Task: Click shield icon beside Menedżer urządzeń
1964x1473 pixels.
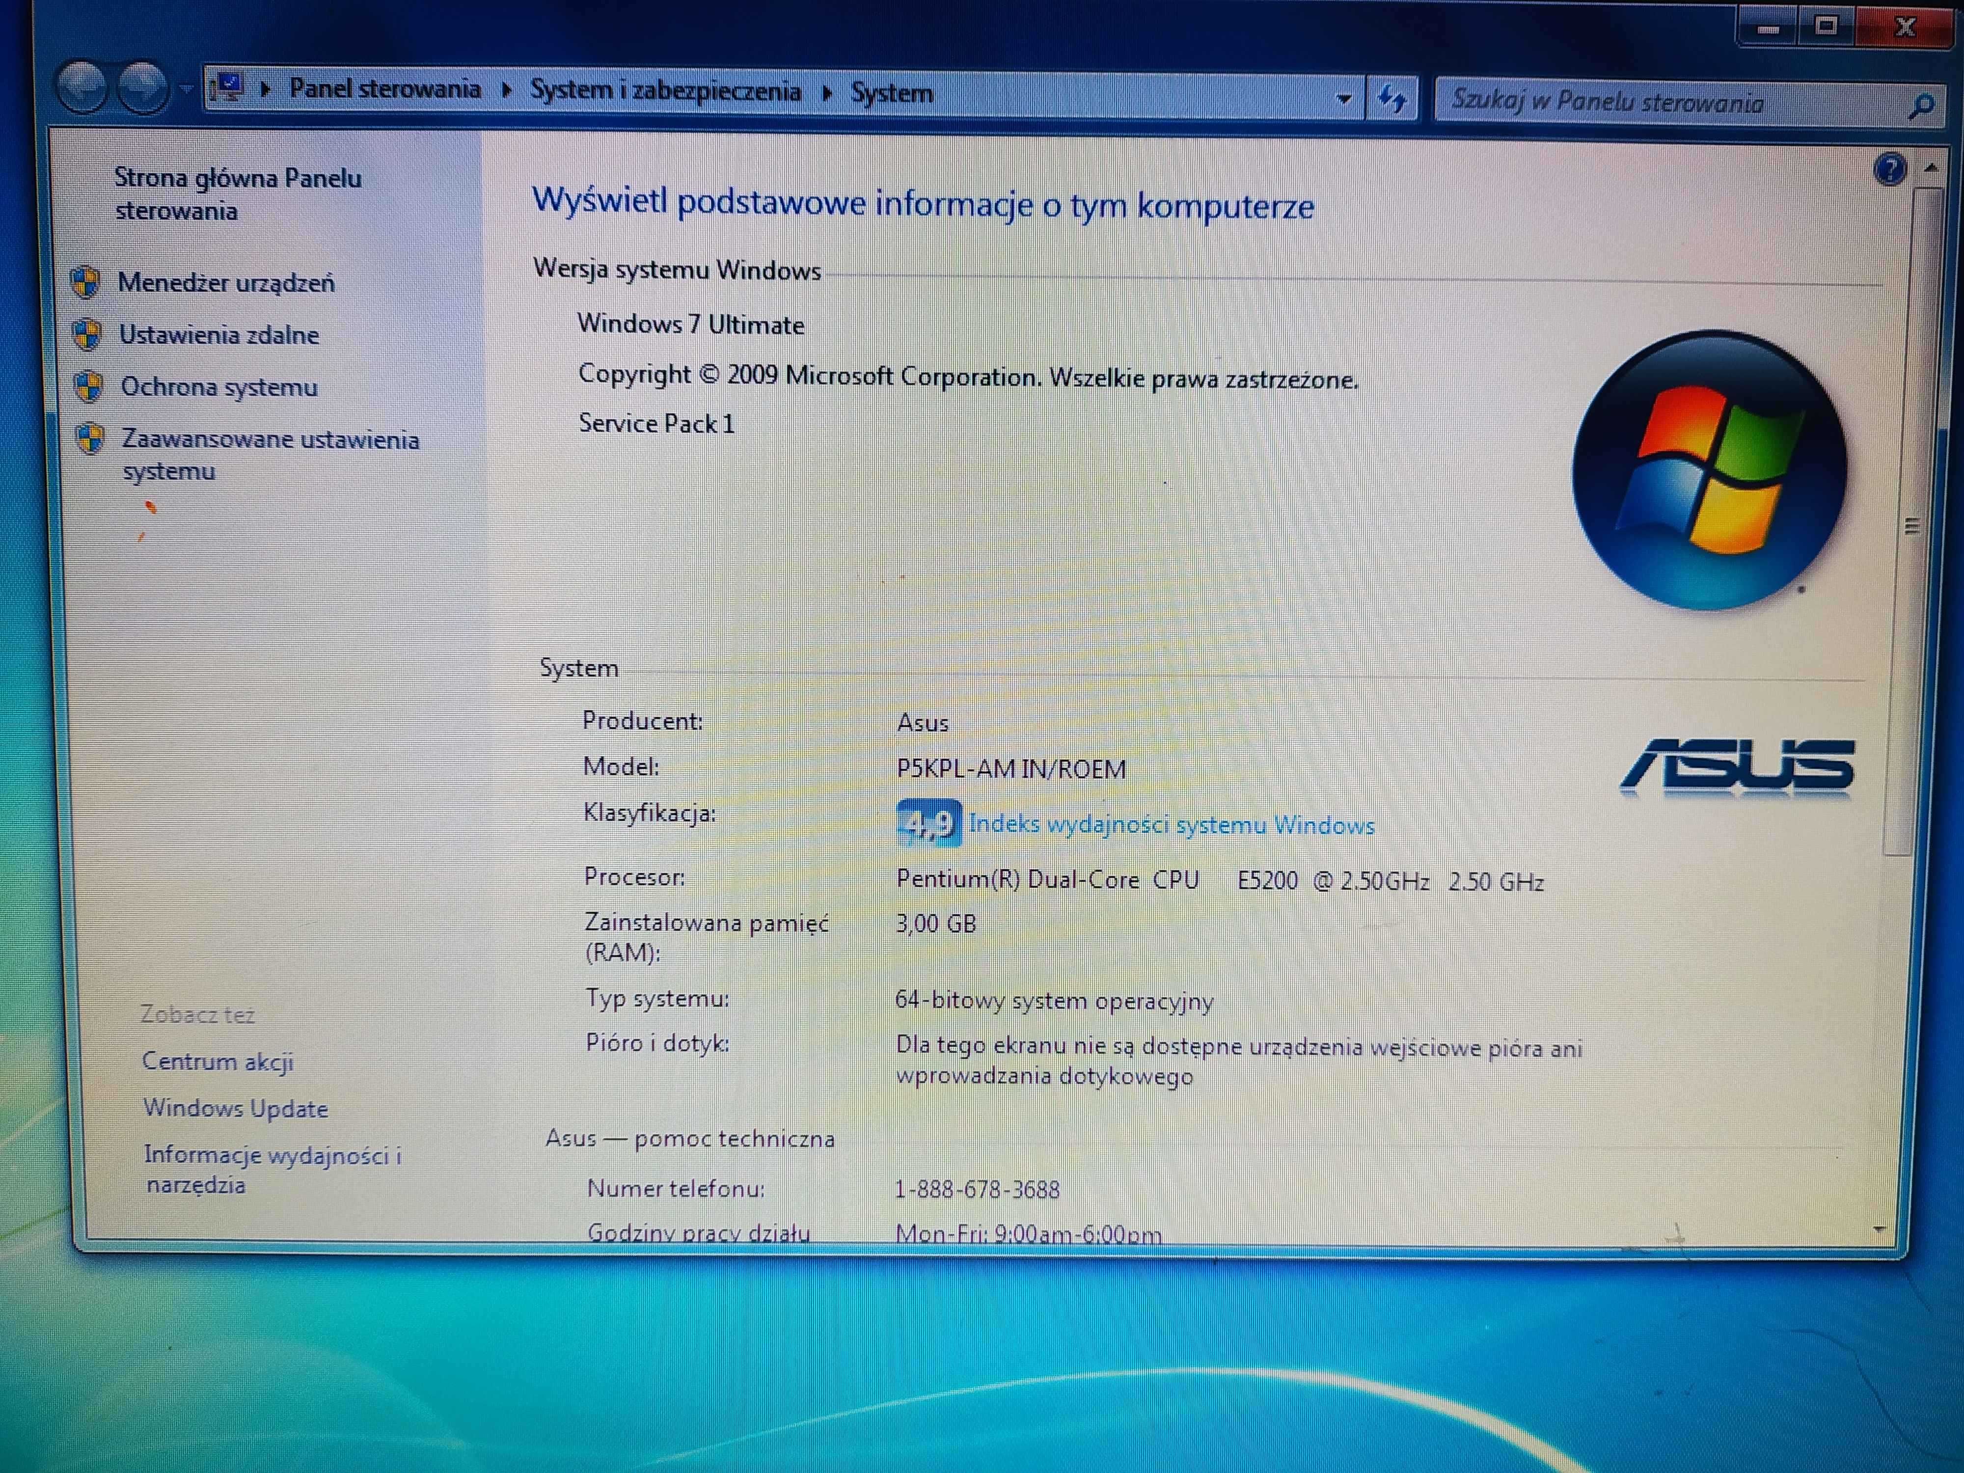Action: click(x=85, y=281)
